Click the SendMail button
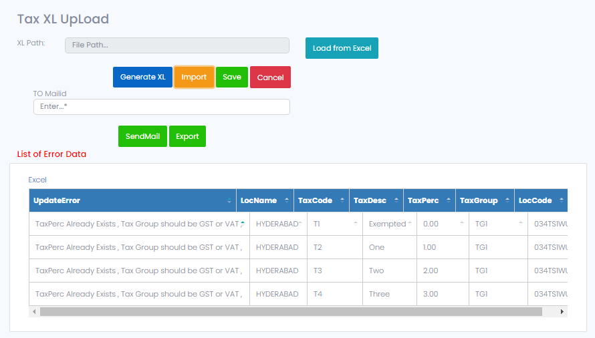Viewport: 595px width, 338px height. pyautogui.click(x=142, y=136)
